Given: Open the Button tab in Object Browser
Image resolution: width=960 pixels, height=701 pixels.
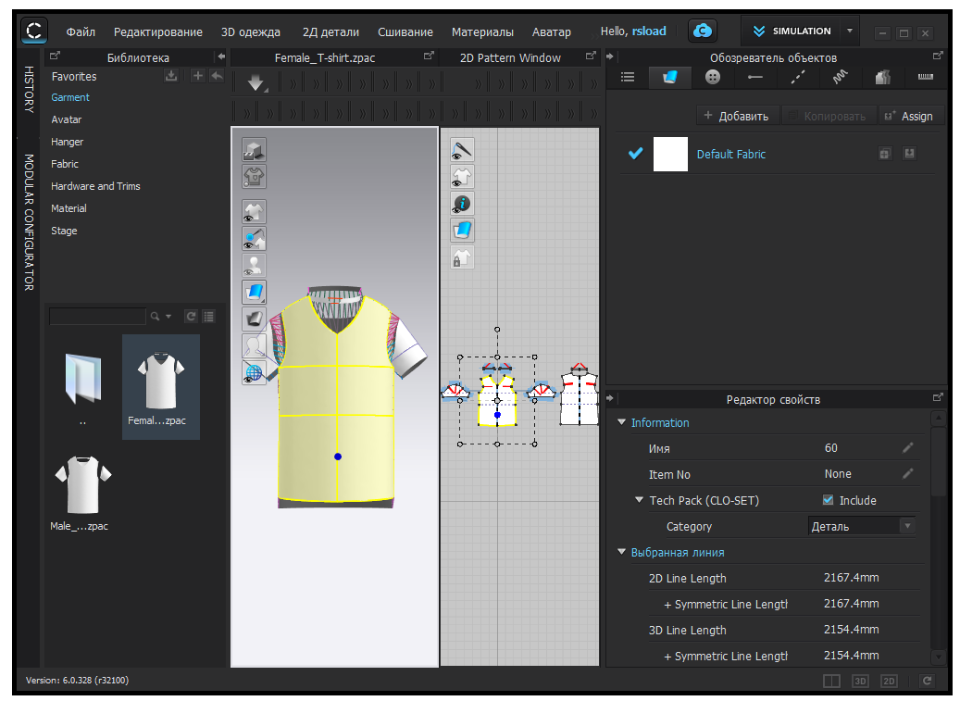Looking at the screenshot, I should pos(712,78).
